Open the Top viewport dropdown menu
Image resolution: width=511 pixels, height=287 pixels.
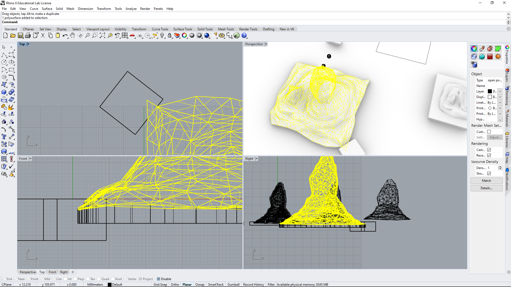pyautogui.click(x=28, y=44)
